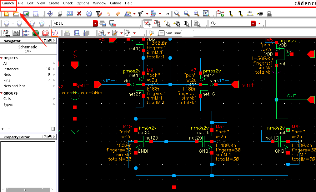The width and height of the screenshot is (316, 192).
Task: Toggle the instance selection filter button
Action: coord(157,23)
